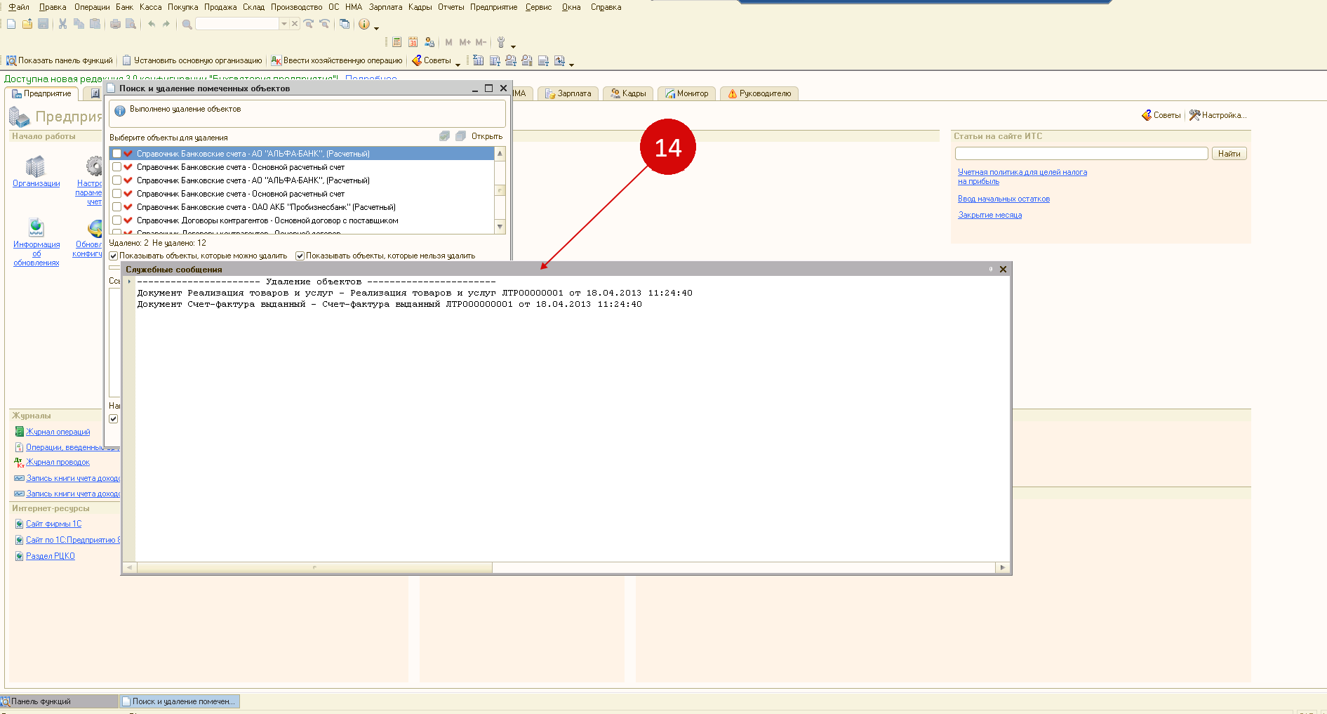Toggle Показывать объекты, которые можно удалить
Viewport: 1327px width, 714px height.
click(x=114, y=256)
